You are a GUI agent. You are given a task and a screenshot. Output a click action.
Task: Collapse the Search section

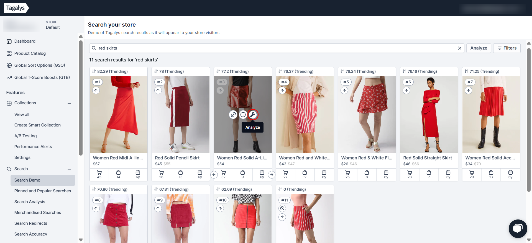pos(69,169)
